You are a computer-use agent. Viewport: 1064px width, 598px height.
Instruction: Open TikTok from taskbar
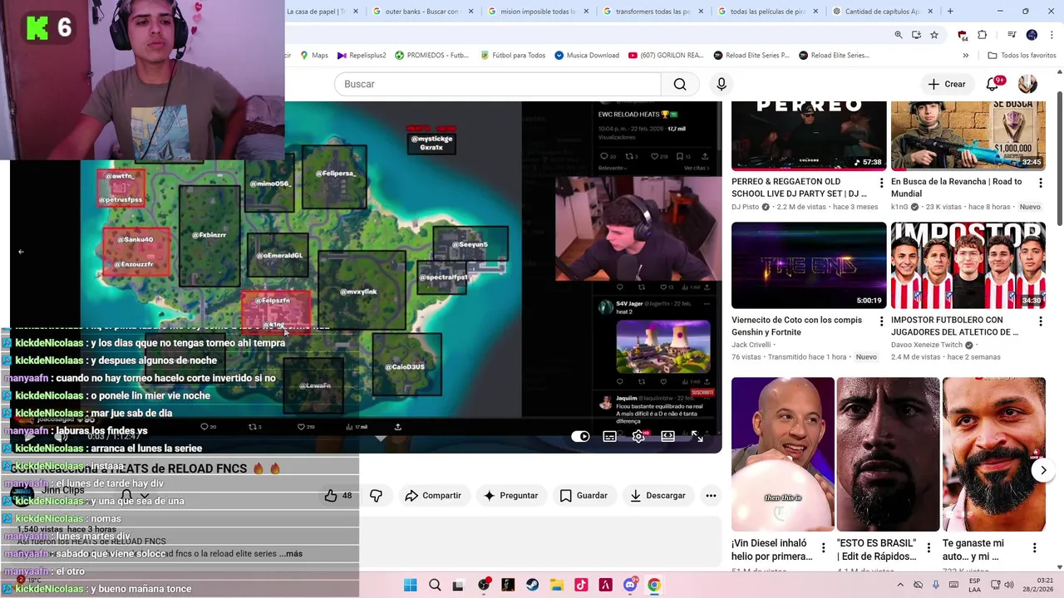click(x=581, y=586)
